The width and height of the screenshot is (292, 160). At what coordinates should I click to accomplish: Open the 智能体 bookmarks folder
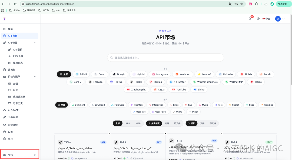15,11
